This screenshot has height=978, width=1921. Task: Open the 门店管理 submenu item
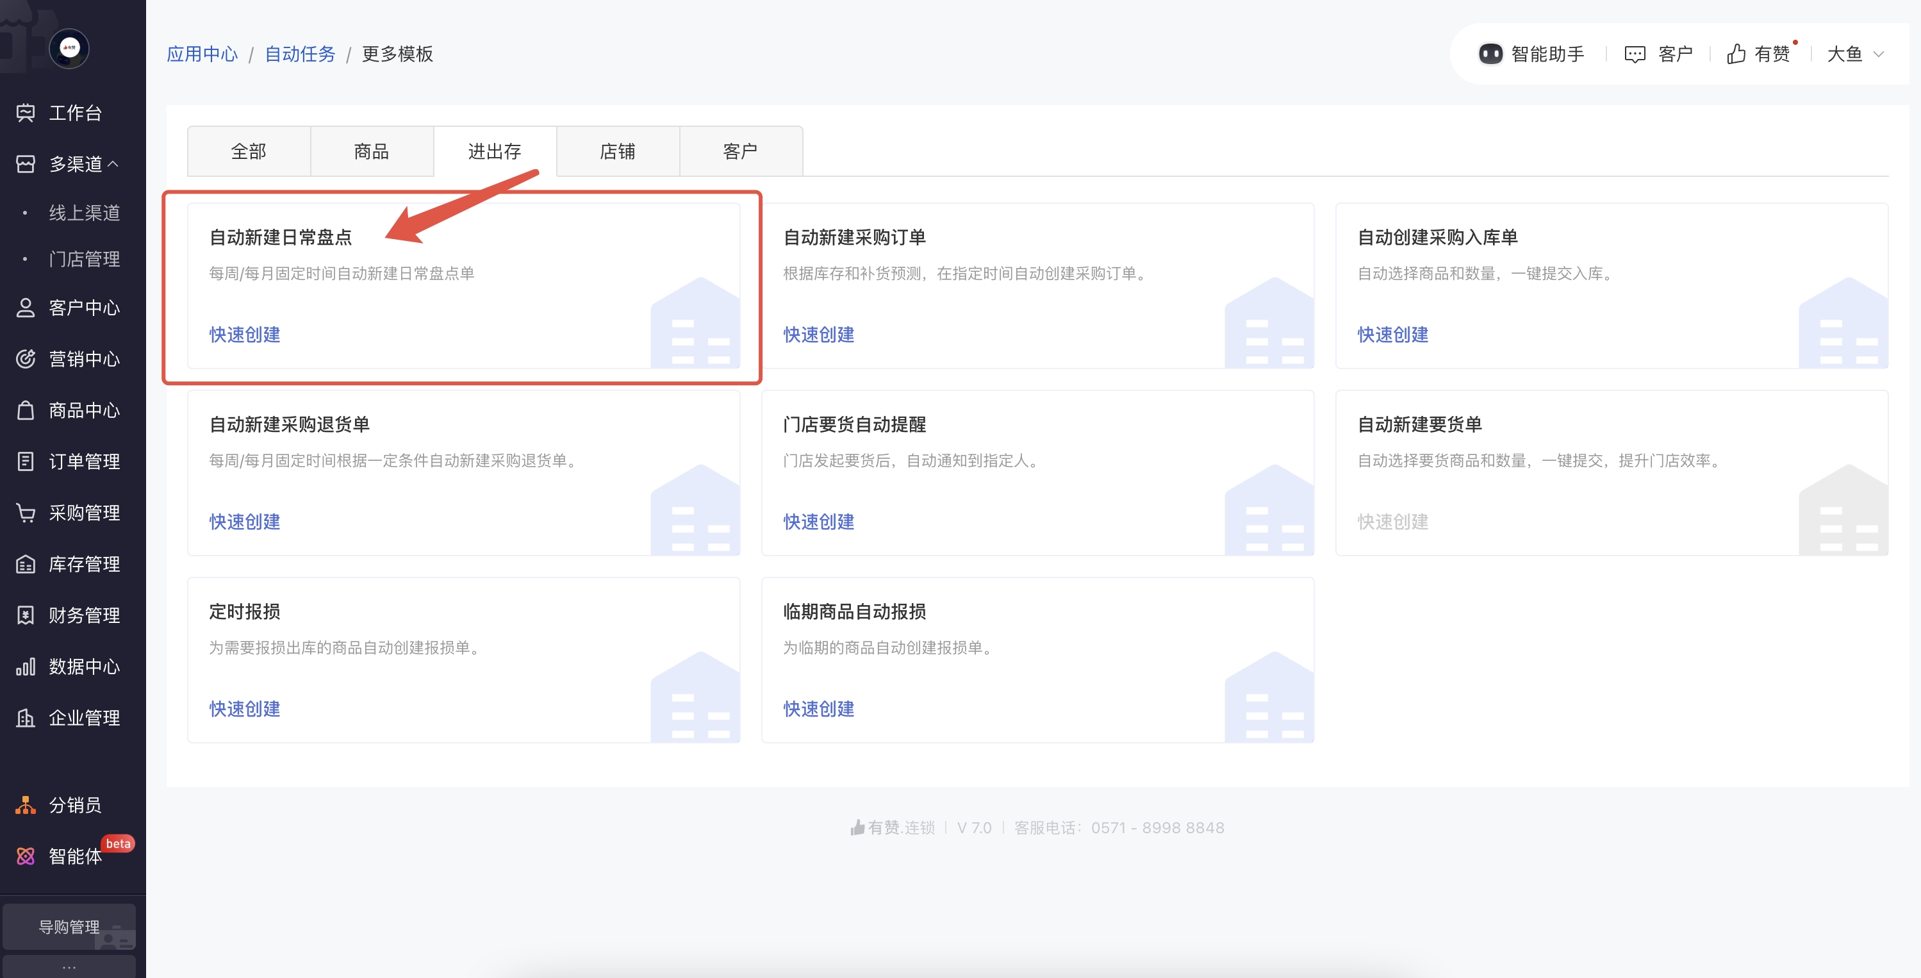point(85,259)
